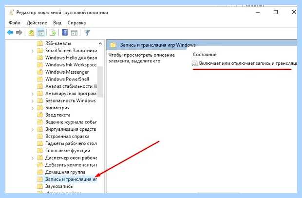The image size is (302, 198).
Task: Expand the Виртуализация средств node
Action: 33,130
